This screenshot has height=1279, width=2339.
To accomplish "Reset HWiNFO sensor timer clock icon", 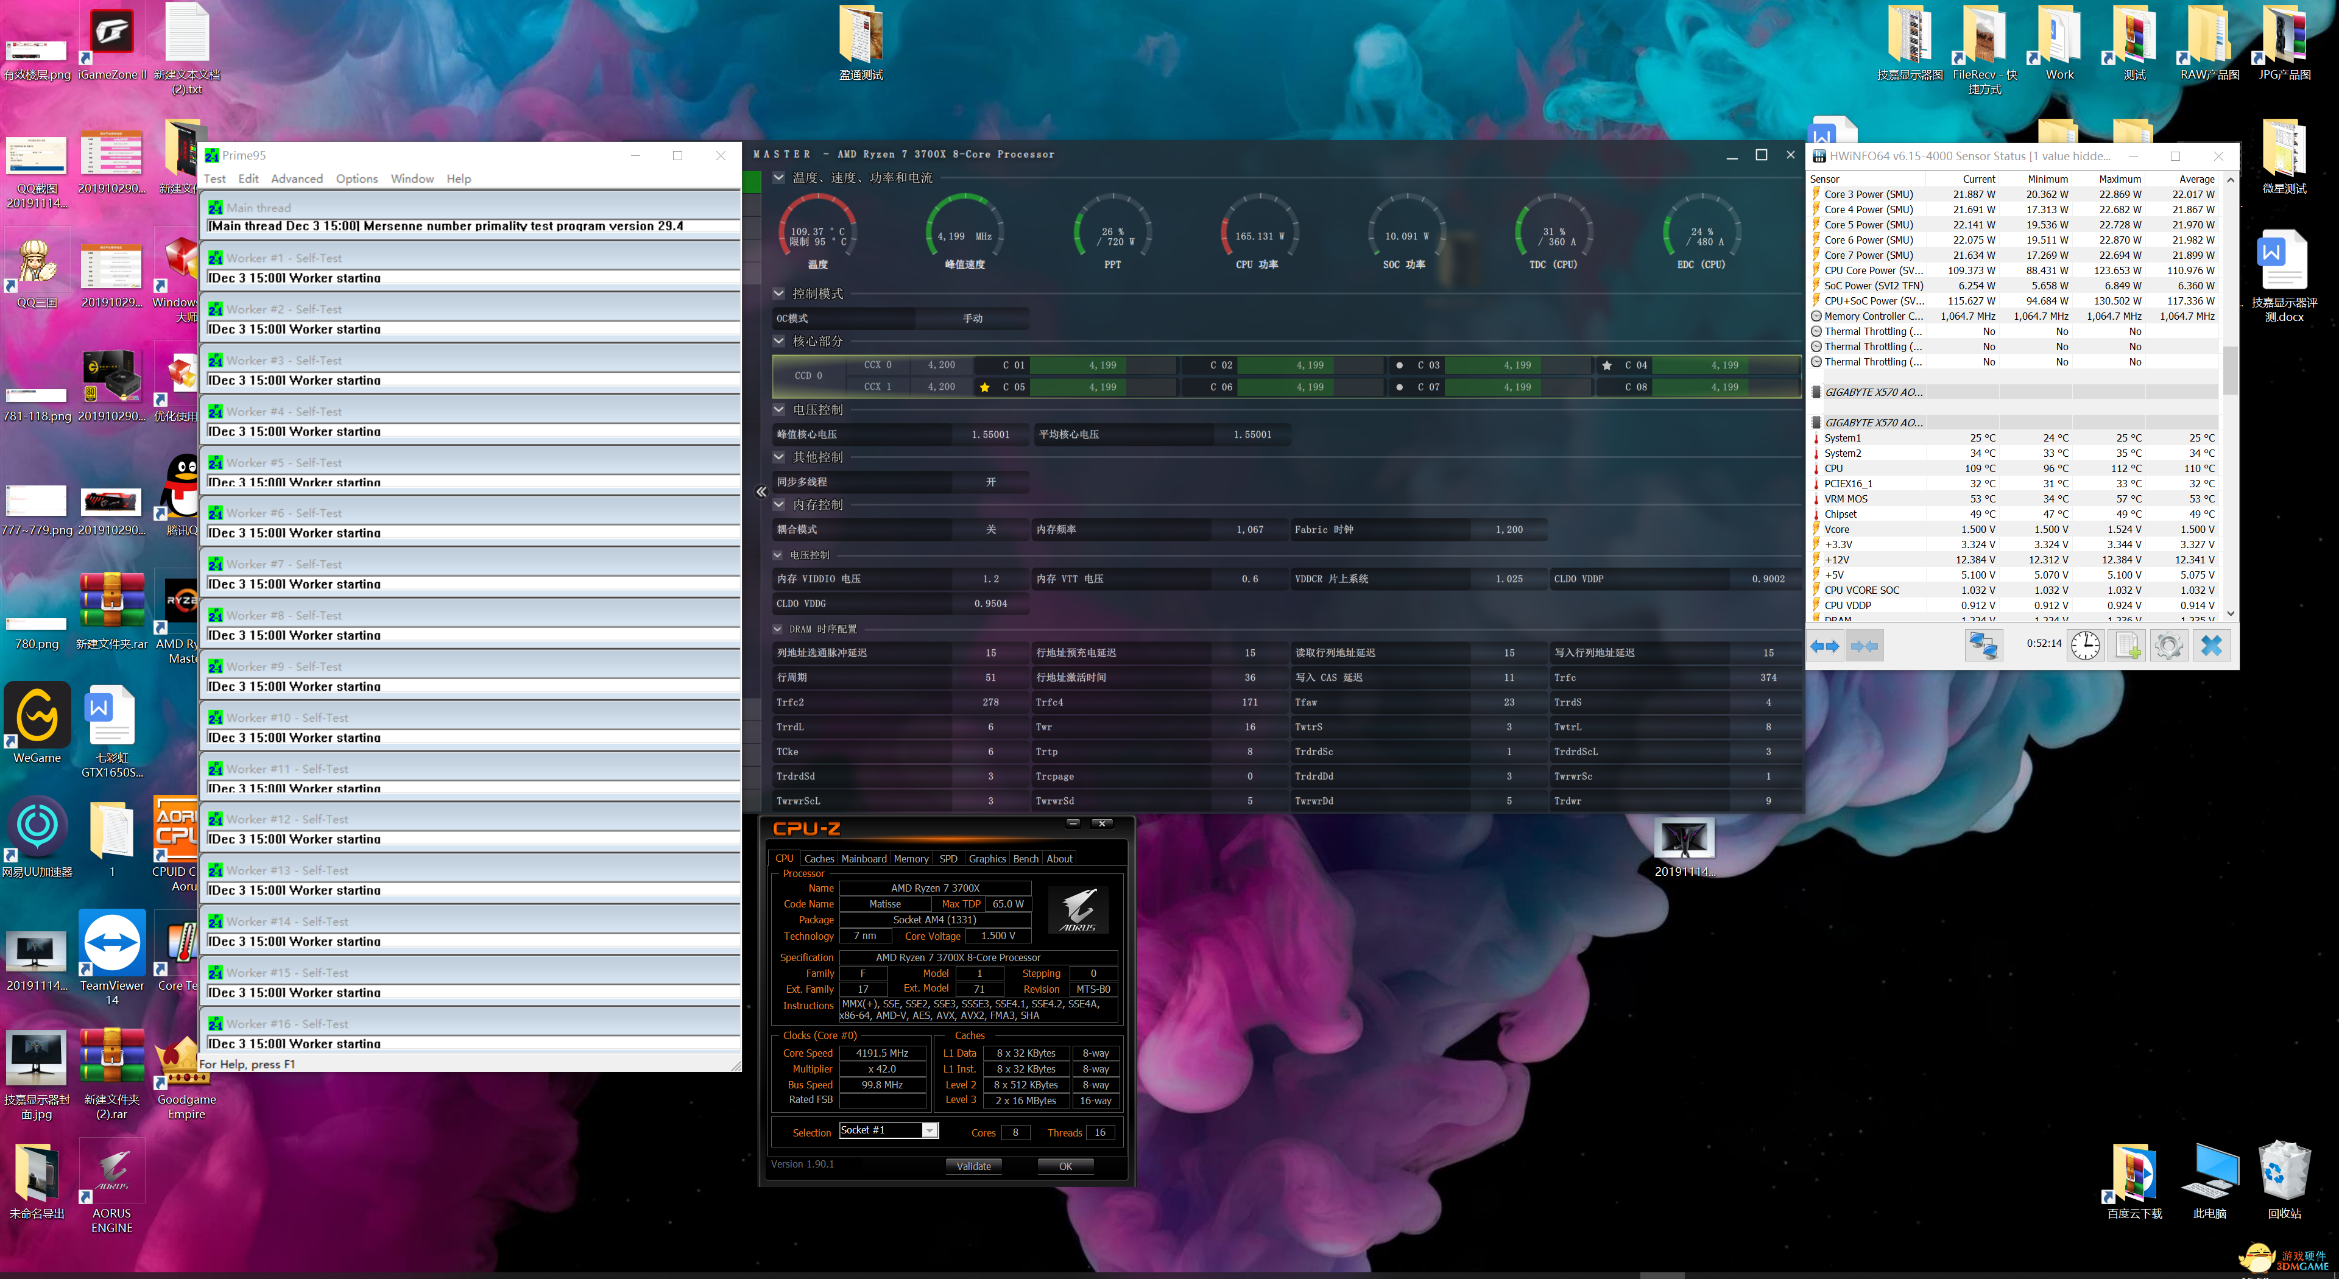I will click(x=2086, y=646).
